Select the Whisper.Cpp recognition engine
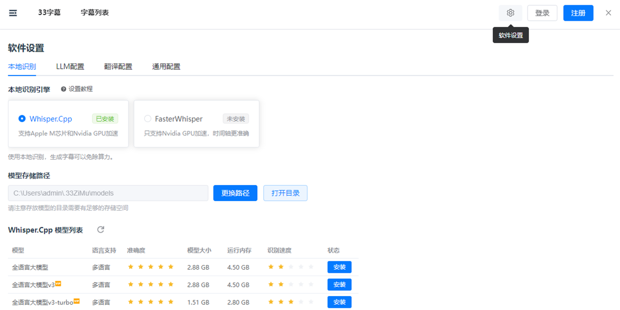The height and width of the screenshot is (310, 620). click(x=22, y=118)
